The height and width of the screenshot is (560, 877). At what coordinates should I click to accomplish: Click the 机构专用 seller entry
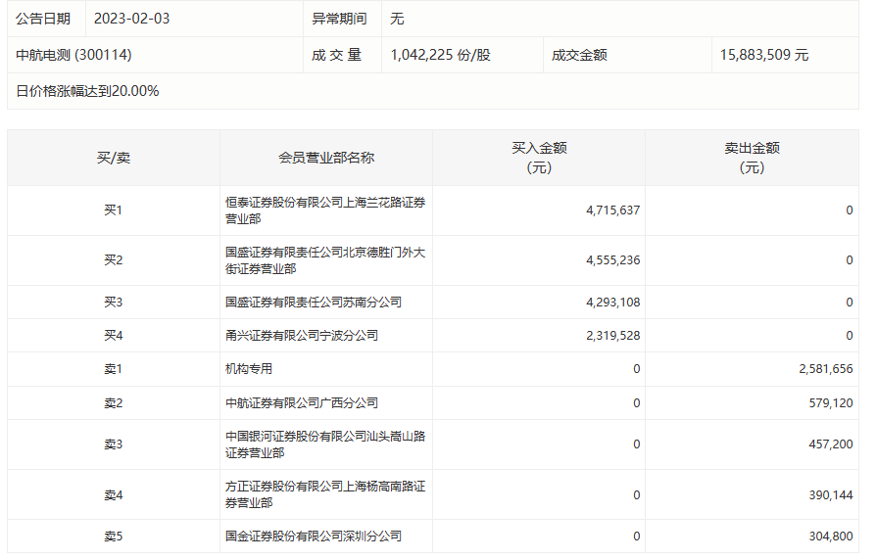(x=249, y=369)
